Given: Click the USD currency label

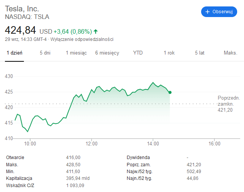Looking at the screenshot, I should [46, 31].
